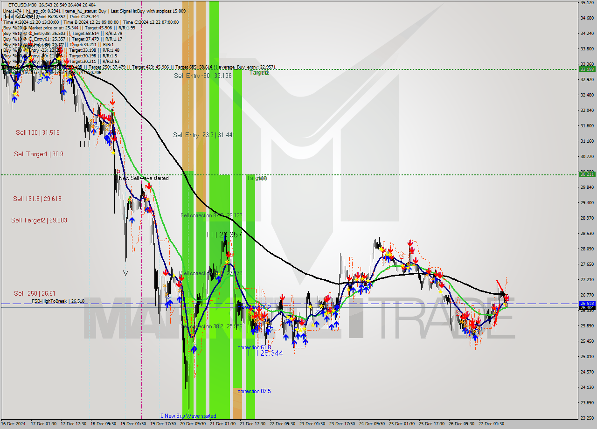The image size is (597, 429).
Task: Click the green 33.198 price tag
Action: coord(587,69)
